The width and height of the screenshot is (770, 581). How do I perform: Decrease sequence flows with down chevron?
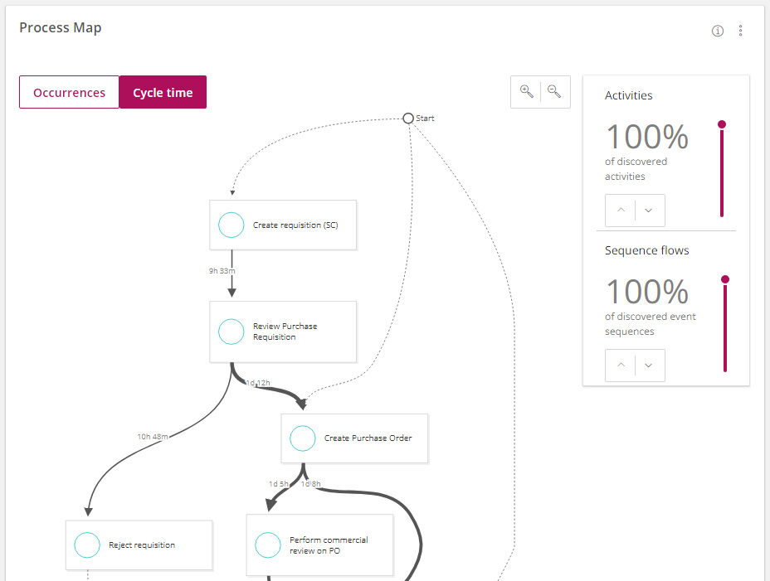pos(649,366)
